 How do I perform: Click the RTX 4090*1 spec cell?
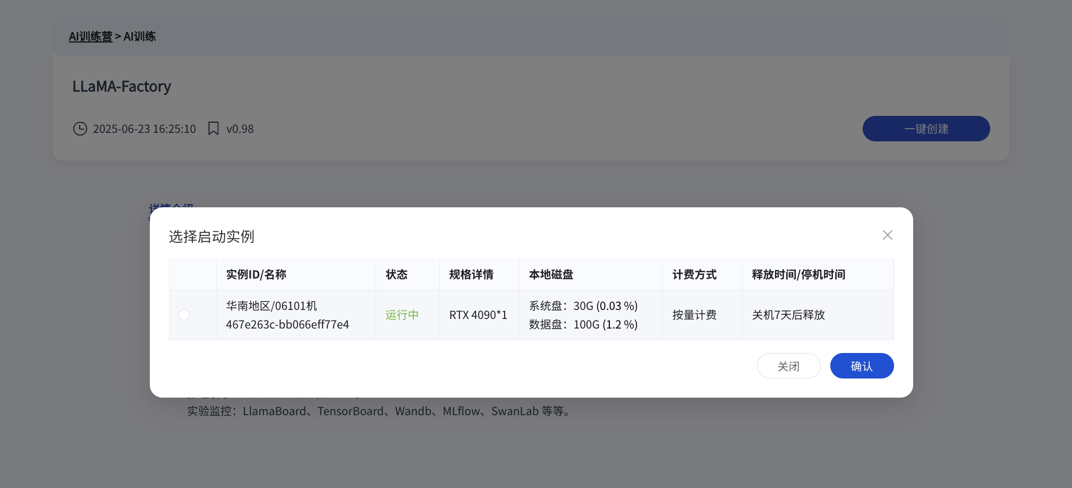point(478,315)
